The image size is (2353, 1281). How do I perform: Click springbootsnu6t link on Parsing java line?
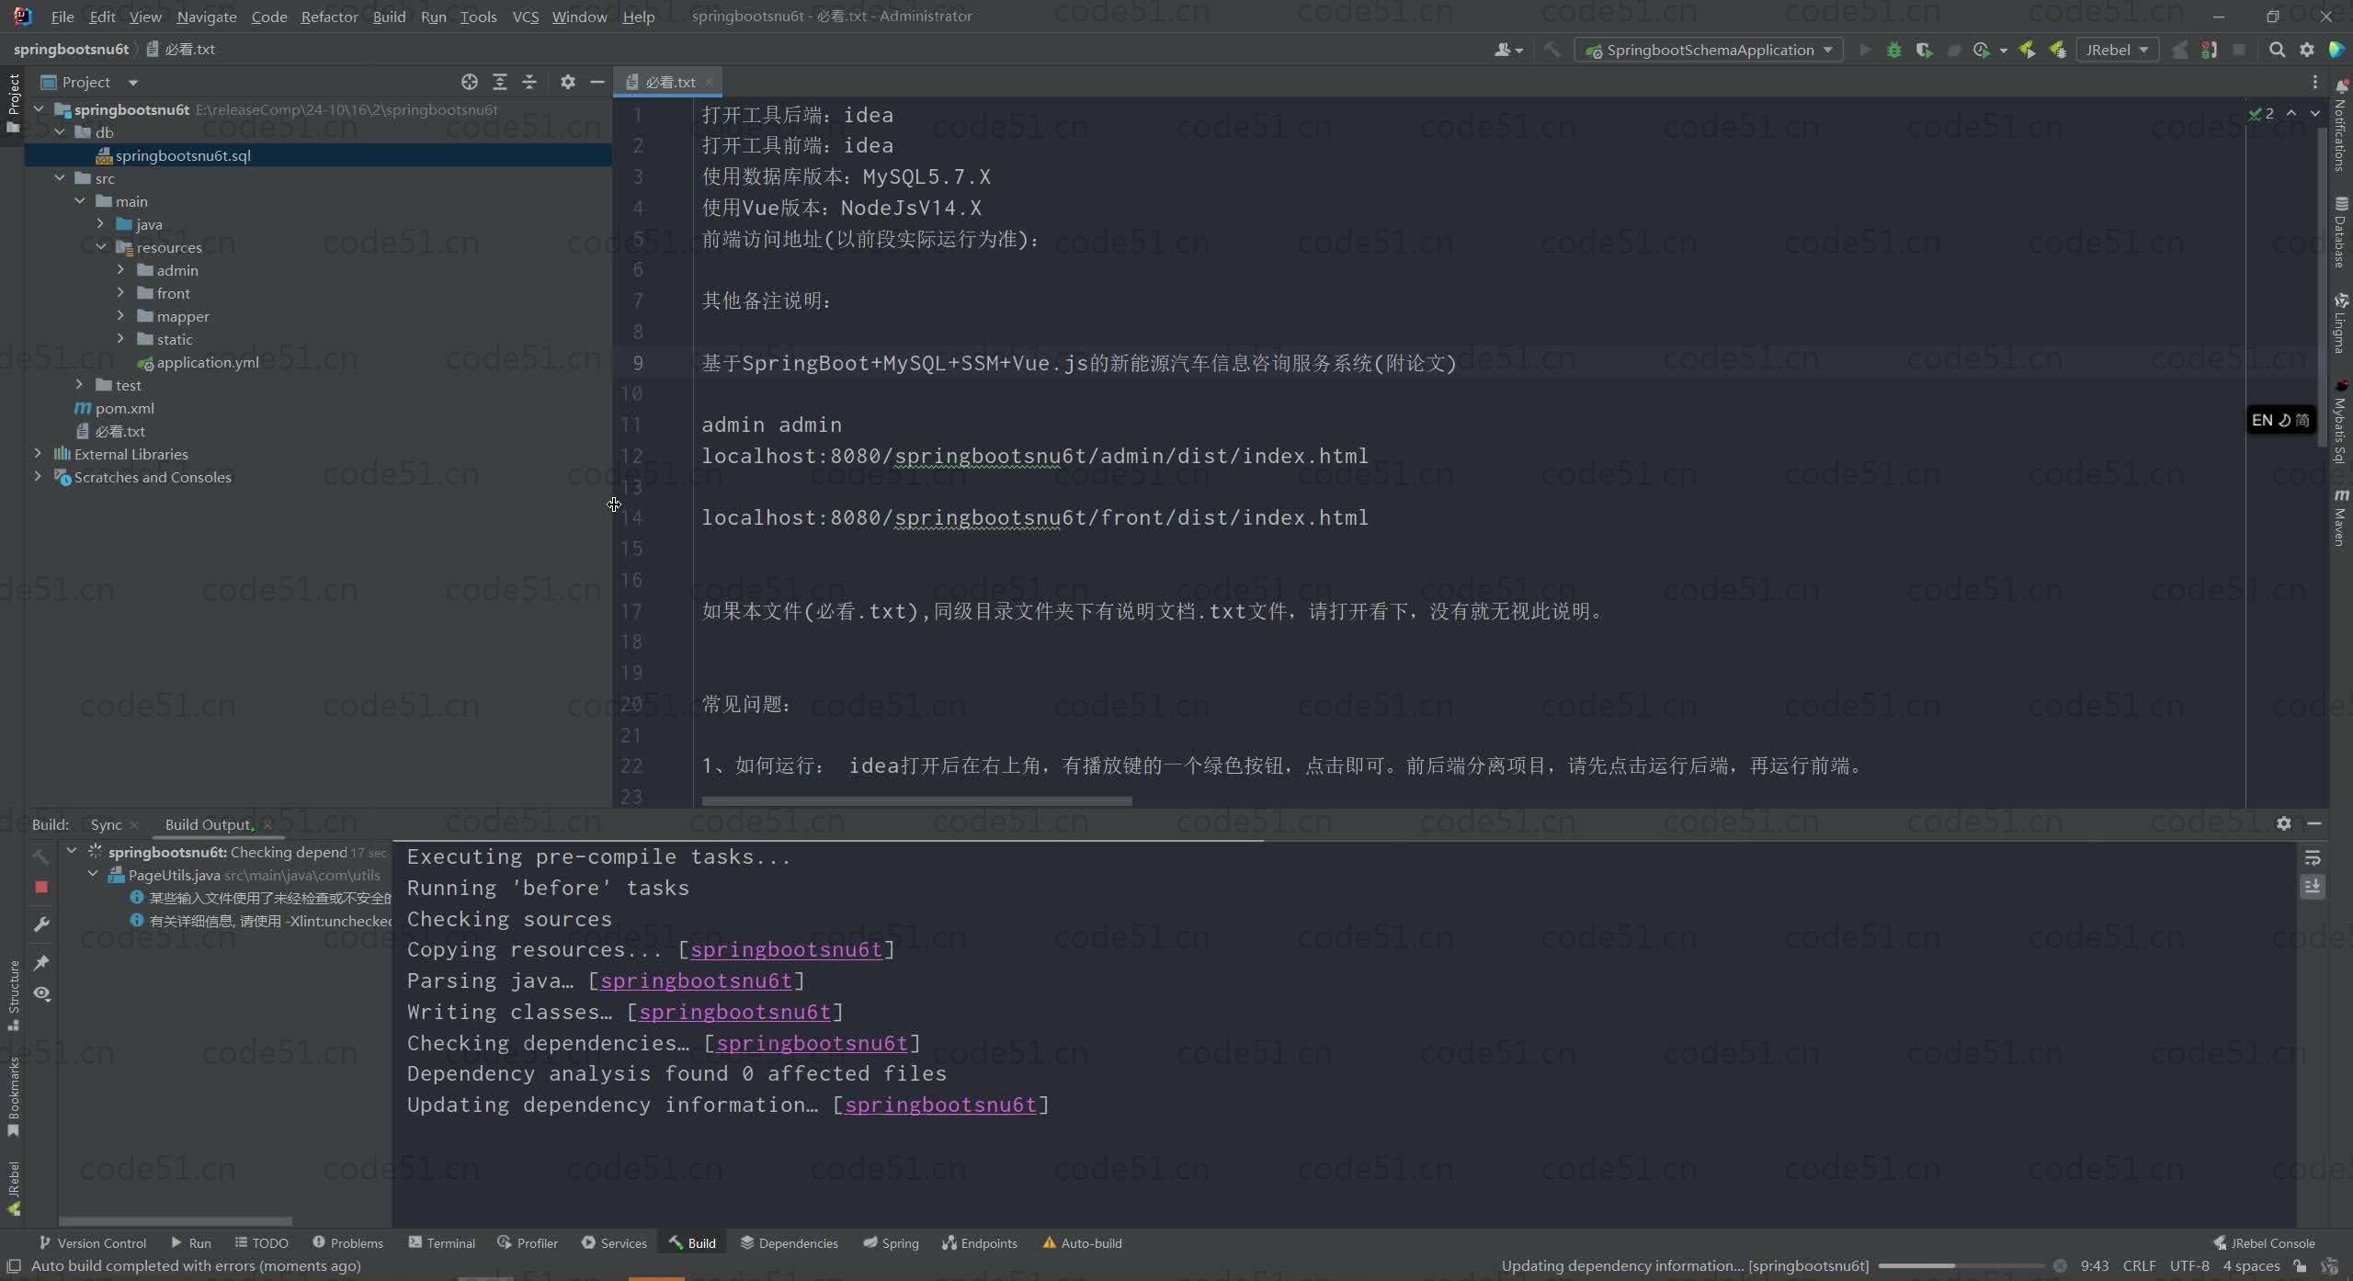696,981
